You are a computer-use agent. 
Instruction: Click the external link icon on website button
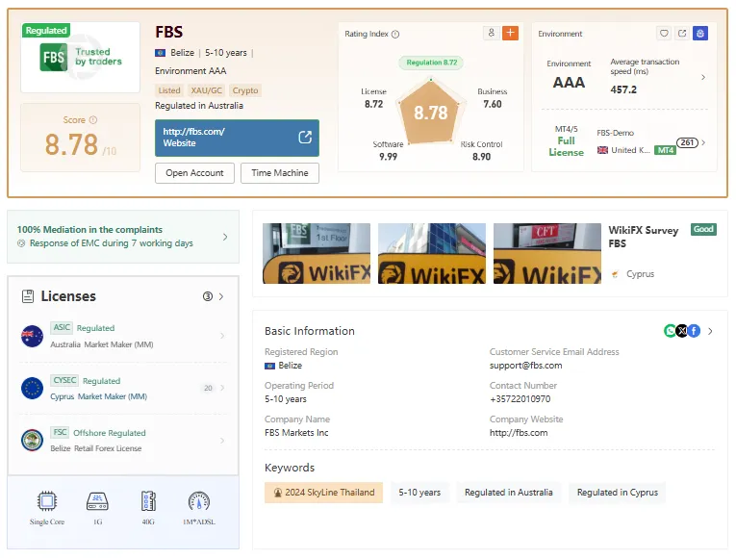pos(305,137)
